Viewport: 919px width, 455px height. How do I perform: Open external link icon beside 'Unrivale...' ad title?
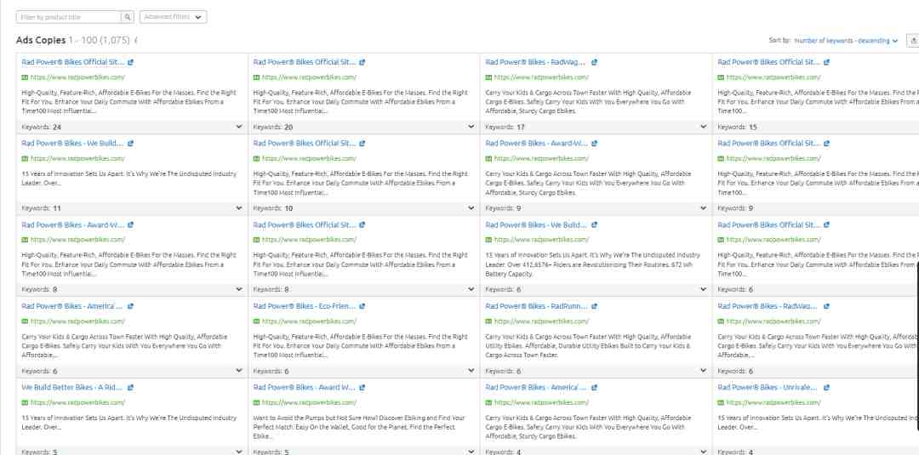pos(826,388)
